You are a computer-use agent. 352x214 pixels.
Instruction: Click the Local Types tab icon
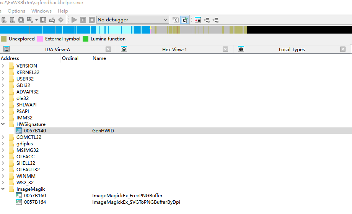point(241,49)
